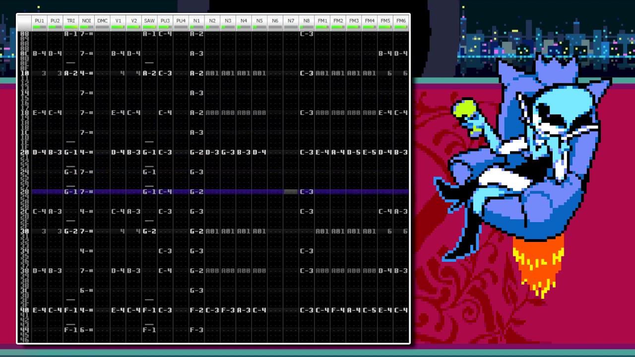
Task: Select the G-2 note in SAW on row 30
Action: [149, 231]
